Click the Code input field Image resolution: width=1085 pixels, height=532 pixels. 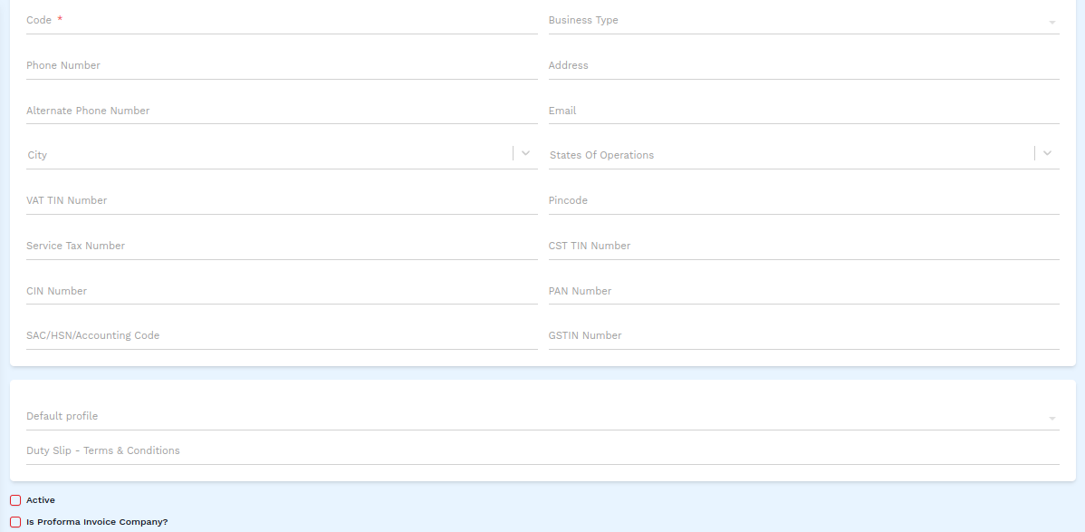(x=281, y=21)
